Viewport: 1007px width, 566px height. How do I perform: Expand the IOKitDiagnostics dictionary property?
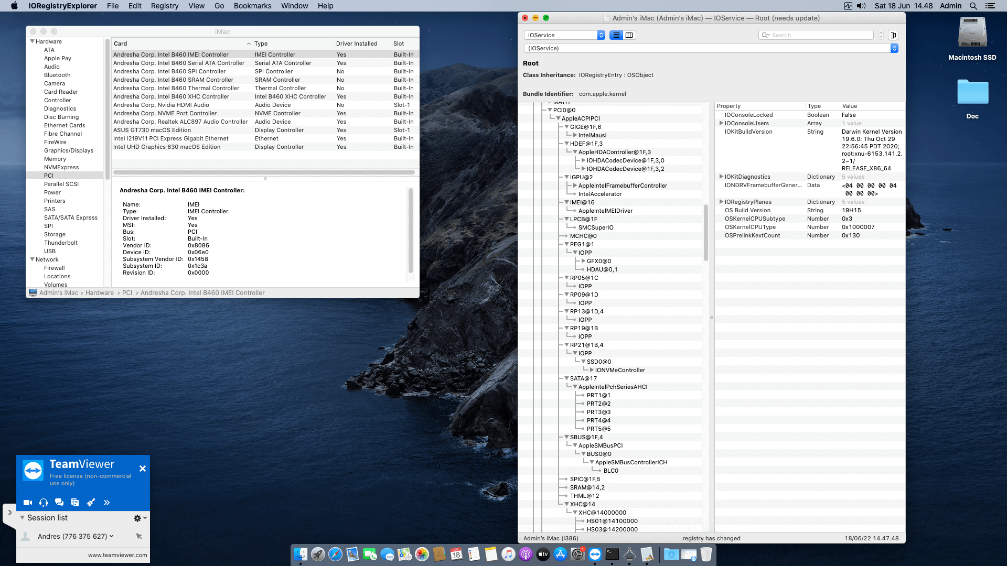[722, 177]
